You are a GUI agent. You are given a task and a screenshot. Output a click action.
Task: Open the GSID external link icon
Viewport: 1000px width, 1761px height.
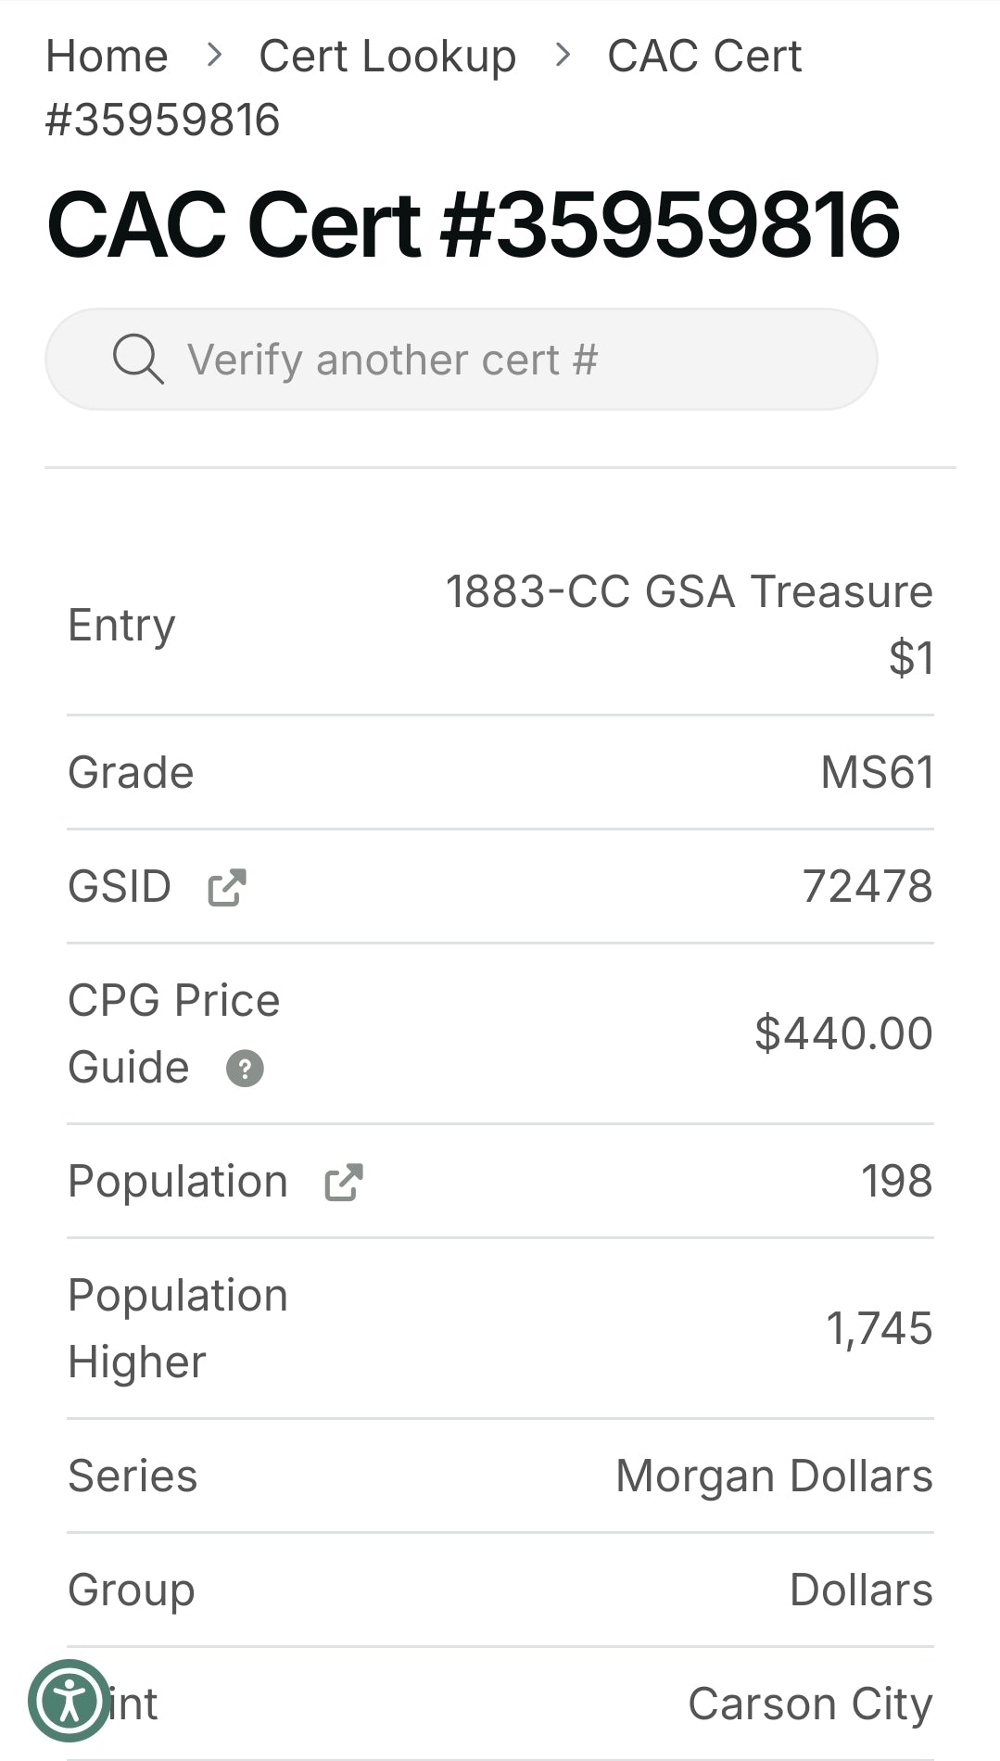227,887
